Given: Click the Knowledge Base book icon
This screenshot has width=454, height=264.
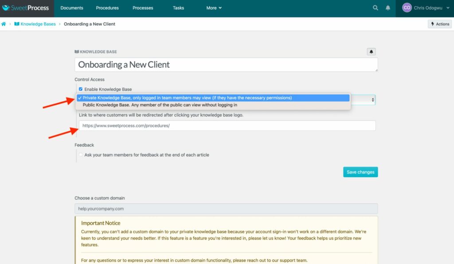Looking at the screenshot, I should tap(78, 51).
